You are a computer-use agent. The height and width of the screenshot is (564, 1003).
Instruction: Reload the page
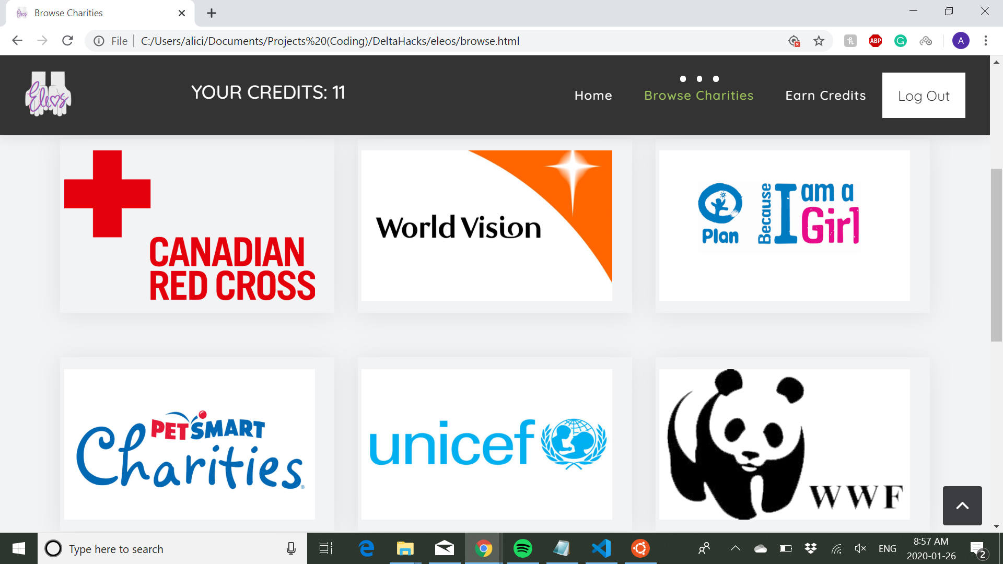coord(67,41)
